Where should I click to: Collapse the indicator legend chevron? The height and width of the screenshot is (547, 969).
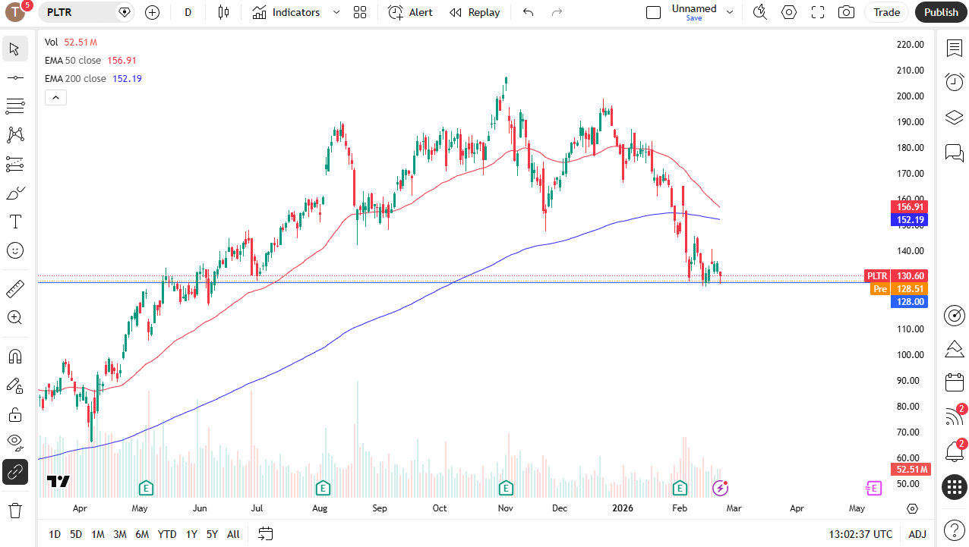(x=55, y=97)
